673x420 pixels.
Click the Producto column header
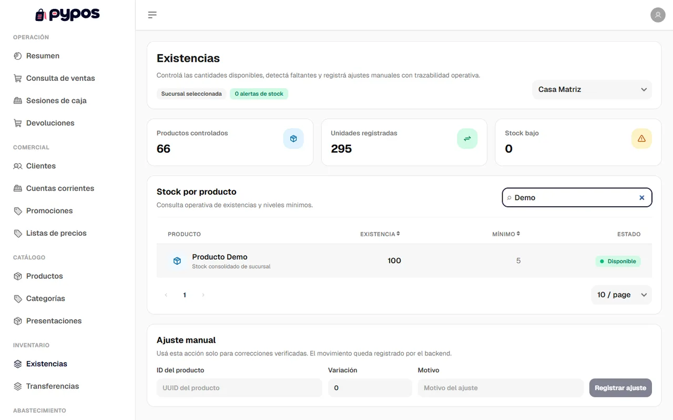pos(184,234)
